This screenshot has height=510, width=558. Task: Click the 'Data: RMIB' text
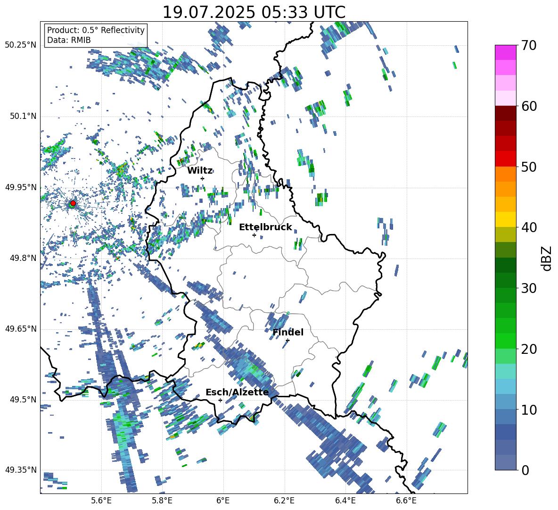(69, 40)
